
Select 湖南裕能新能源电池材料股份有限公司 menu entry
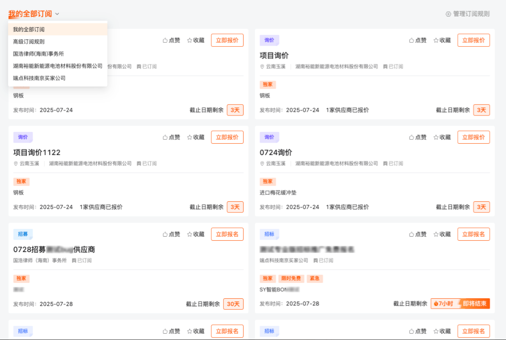tap(57, 66)
